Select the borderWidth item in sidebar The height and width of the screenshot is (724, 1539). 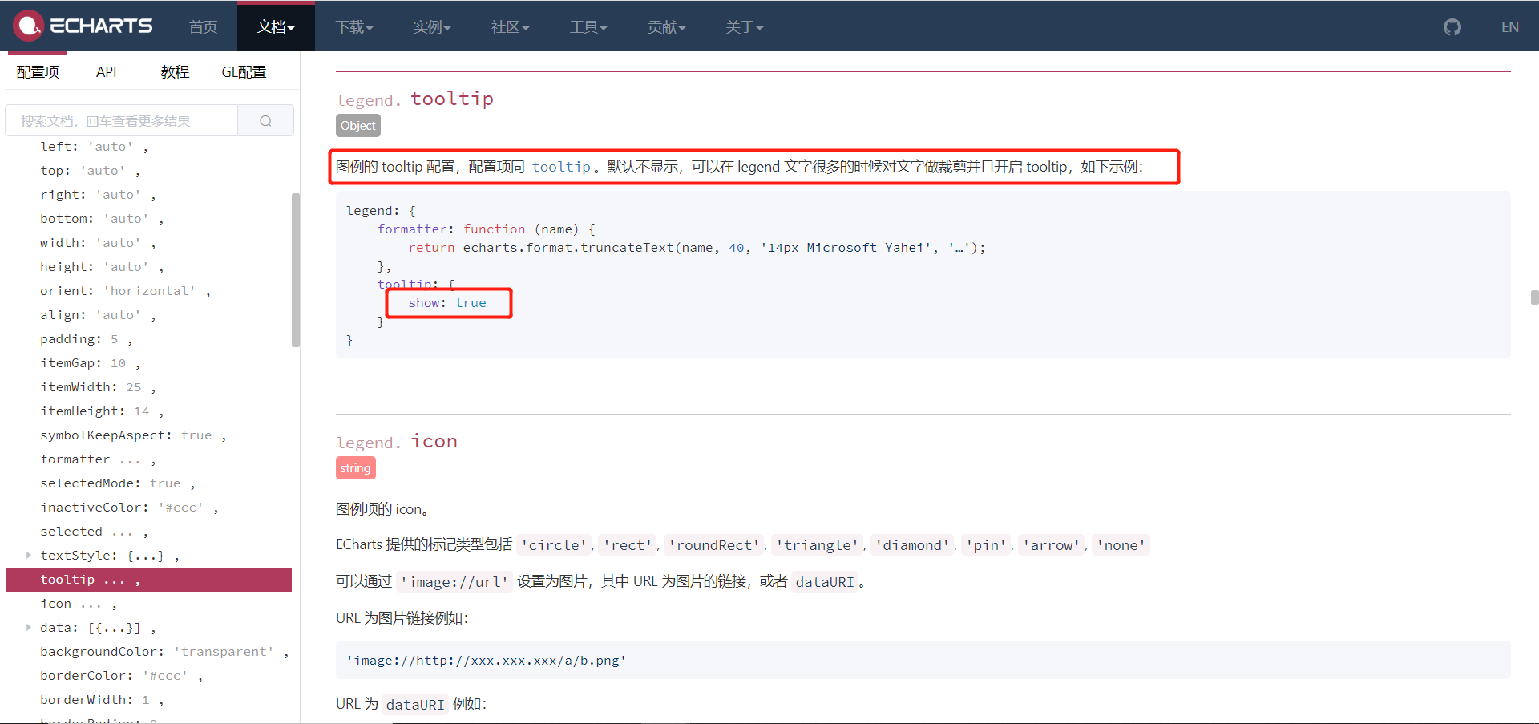[102, 700]
